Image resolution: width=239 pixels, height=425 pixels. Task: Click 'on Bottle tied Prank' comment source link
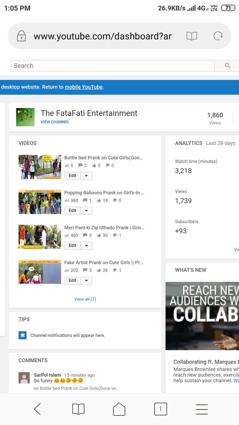pyautogui.click(x=76, y=388)
